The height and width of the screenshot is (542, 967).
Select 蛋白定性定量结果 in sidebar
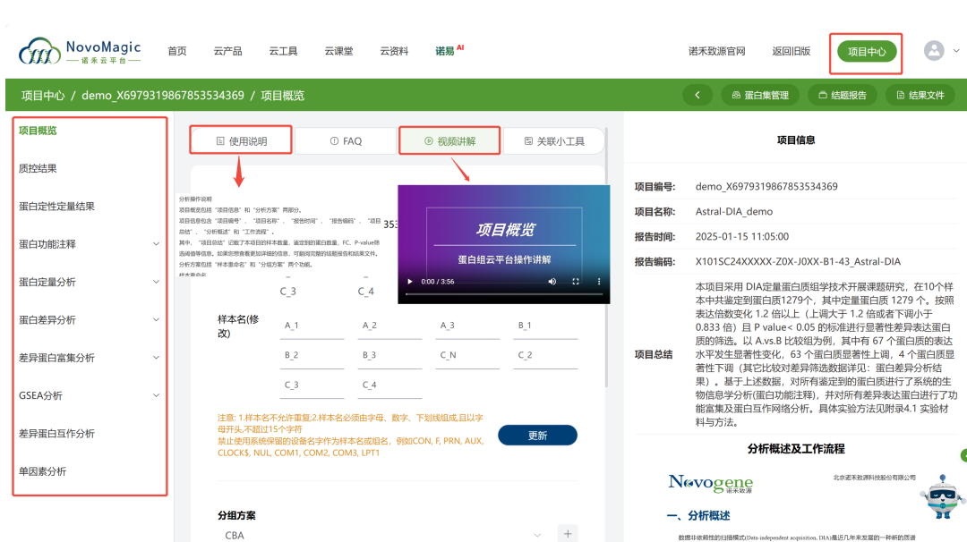(x=56, y=207)
